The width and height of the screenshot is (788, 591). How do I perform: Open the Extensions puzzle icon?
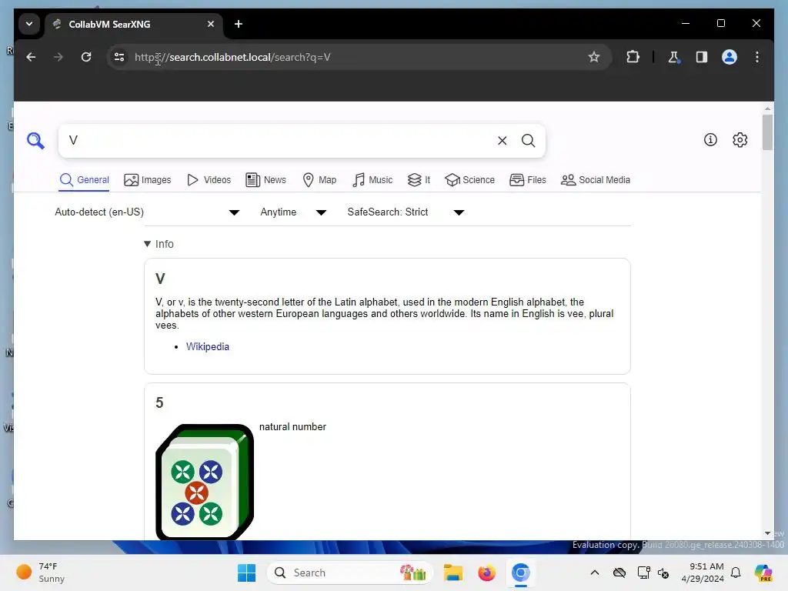pos(633,57)
